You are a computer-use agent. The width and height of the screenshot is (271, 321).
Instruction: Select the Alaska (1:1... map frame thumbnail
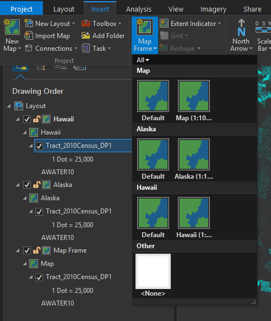point(194,159)
